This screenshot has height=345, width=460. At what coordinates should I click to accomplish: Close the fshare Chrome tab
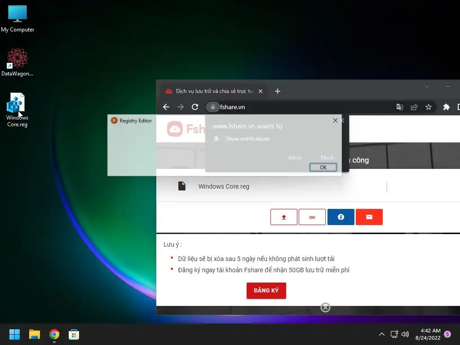[261, 91]
